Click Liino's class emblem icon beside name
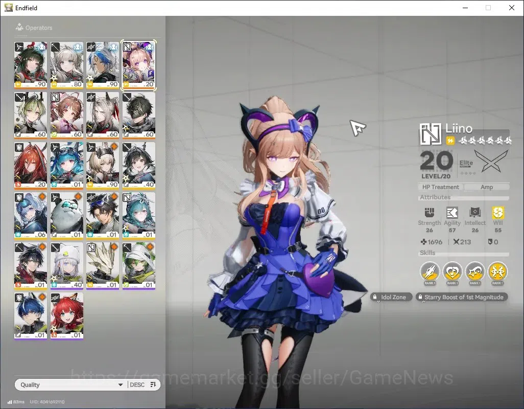The height and width of the screenshot is (409, 524). click(x=431, y=134)
